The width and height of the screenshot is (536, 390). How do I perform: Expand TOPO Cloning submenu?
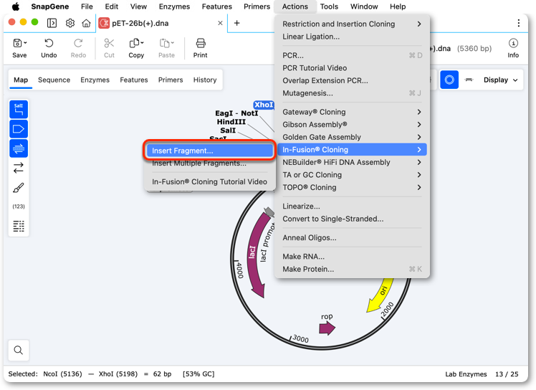click(352, 188)
